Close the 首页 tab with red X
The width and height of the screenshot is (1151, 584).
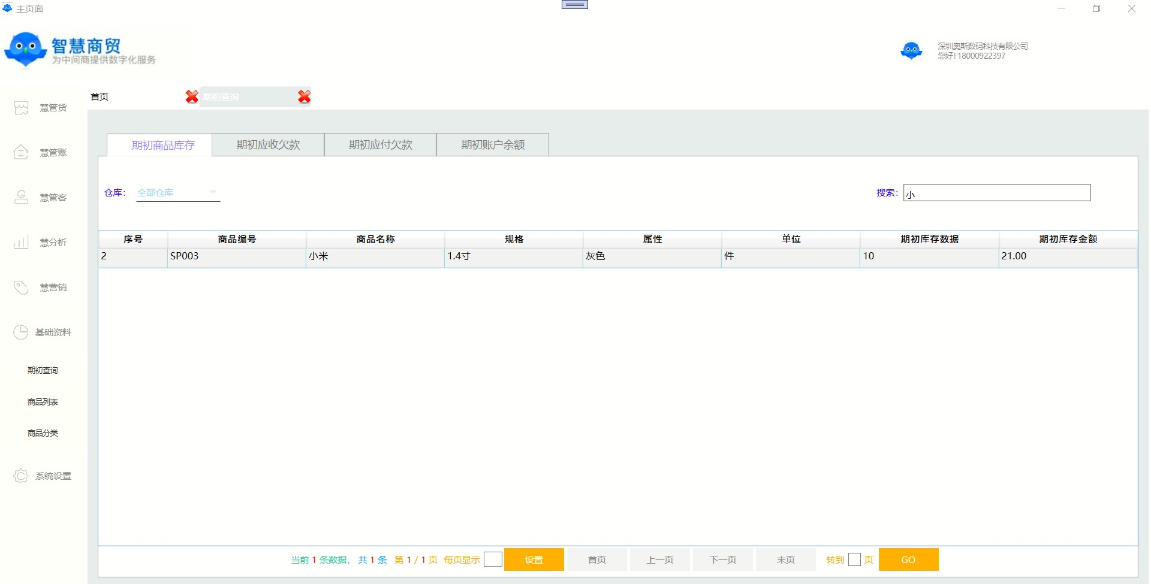(x=192, y=96)
